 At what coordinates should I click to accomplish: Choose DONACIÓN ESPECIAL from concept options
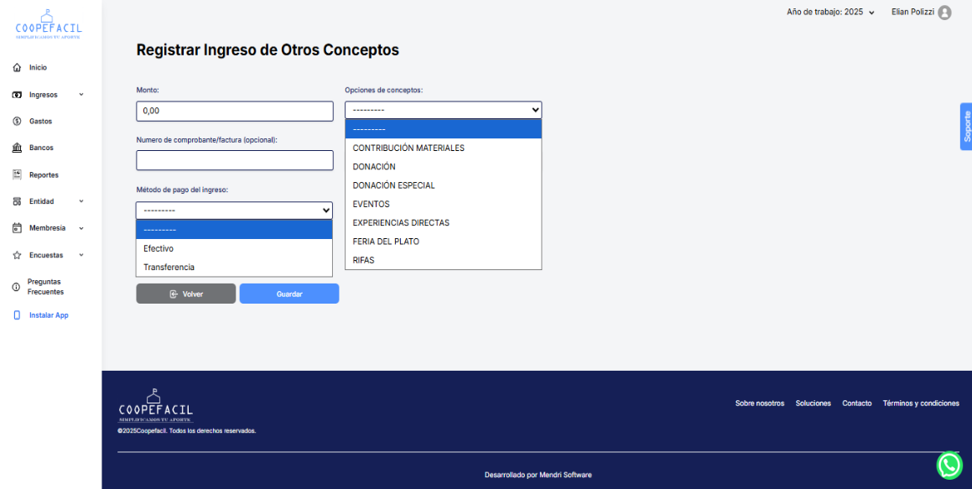pyautogui.click(x=393, y=185)
